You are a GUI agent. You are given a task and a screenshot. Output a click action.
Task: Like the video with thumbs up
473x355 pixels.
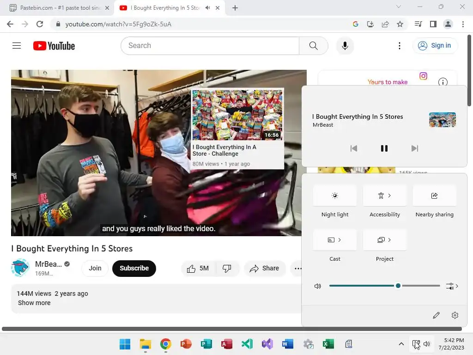(x=198, y=269)
